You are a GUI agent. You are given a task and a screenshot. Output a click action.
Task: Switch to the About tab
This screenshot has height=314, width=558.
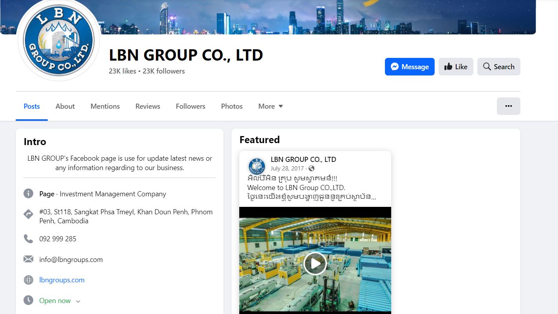click(65, 106)
